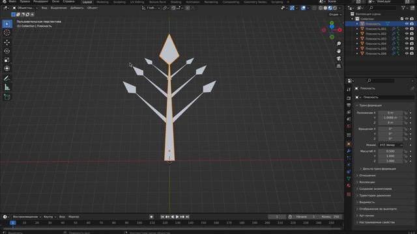Click the current frame marker in timeline
Screen dimensions: 417x234
12,223
